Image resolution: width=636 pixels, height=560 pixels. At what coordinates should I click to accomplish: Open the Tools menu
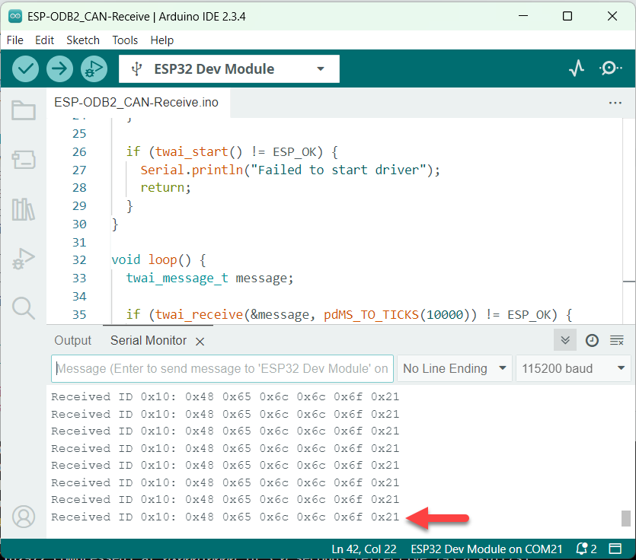(x=125, y=40)
